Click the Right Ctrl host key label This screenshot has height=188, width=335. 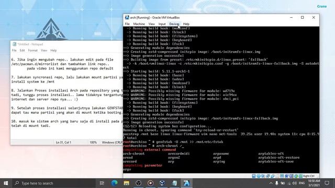pyautogui.click(x=309, y=176)
